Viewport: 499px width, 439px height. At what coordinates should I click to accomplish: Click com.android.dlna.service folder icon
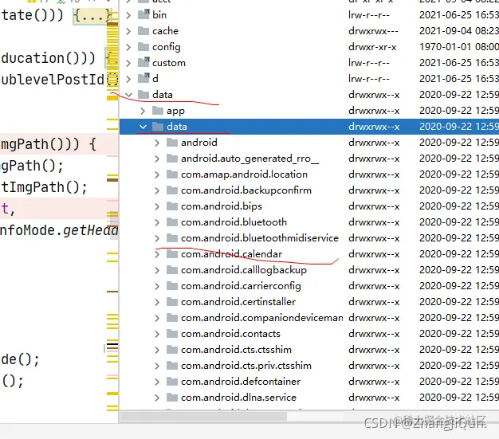[172, 397]
